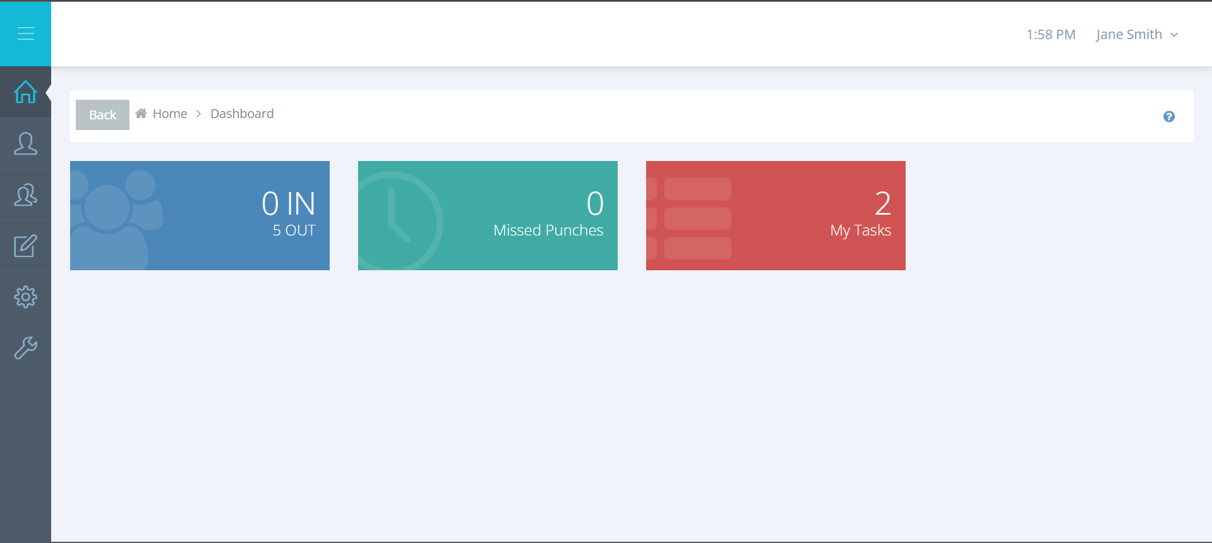Click the Dashboard breadcrumb item
Viewport: 1212px width, 543px height.
click(x=242, y=114)
